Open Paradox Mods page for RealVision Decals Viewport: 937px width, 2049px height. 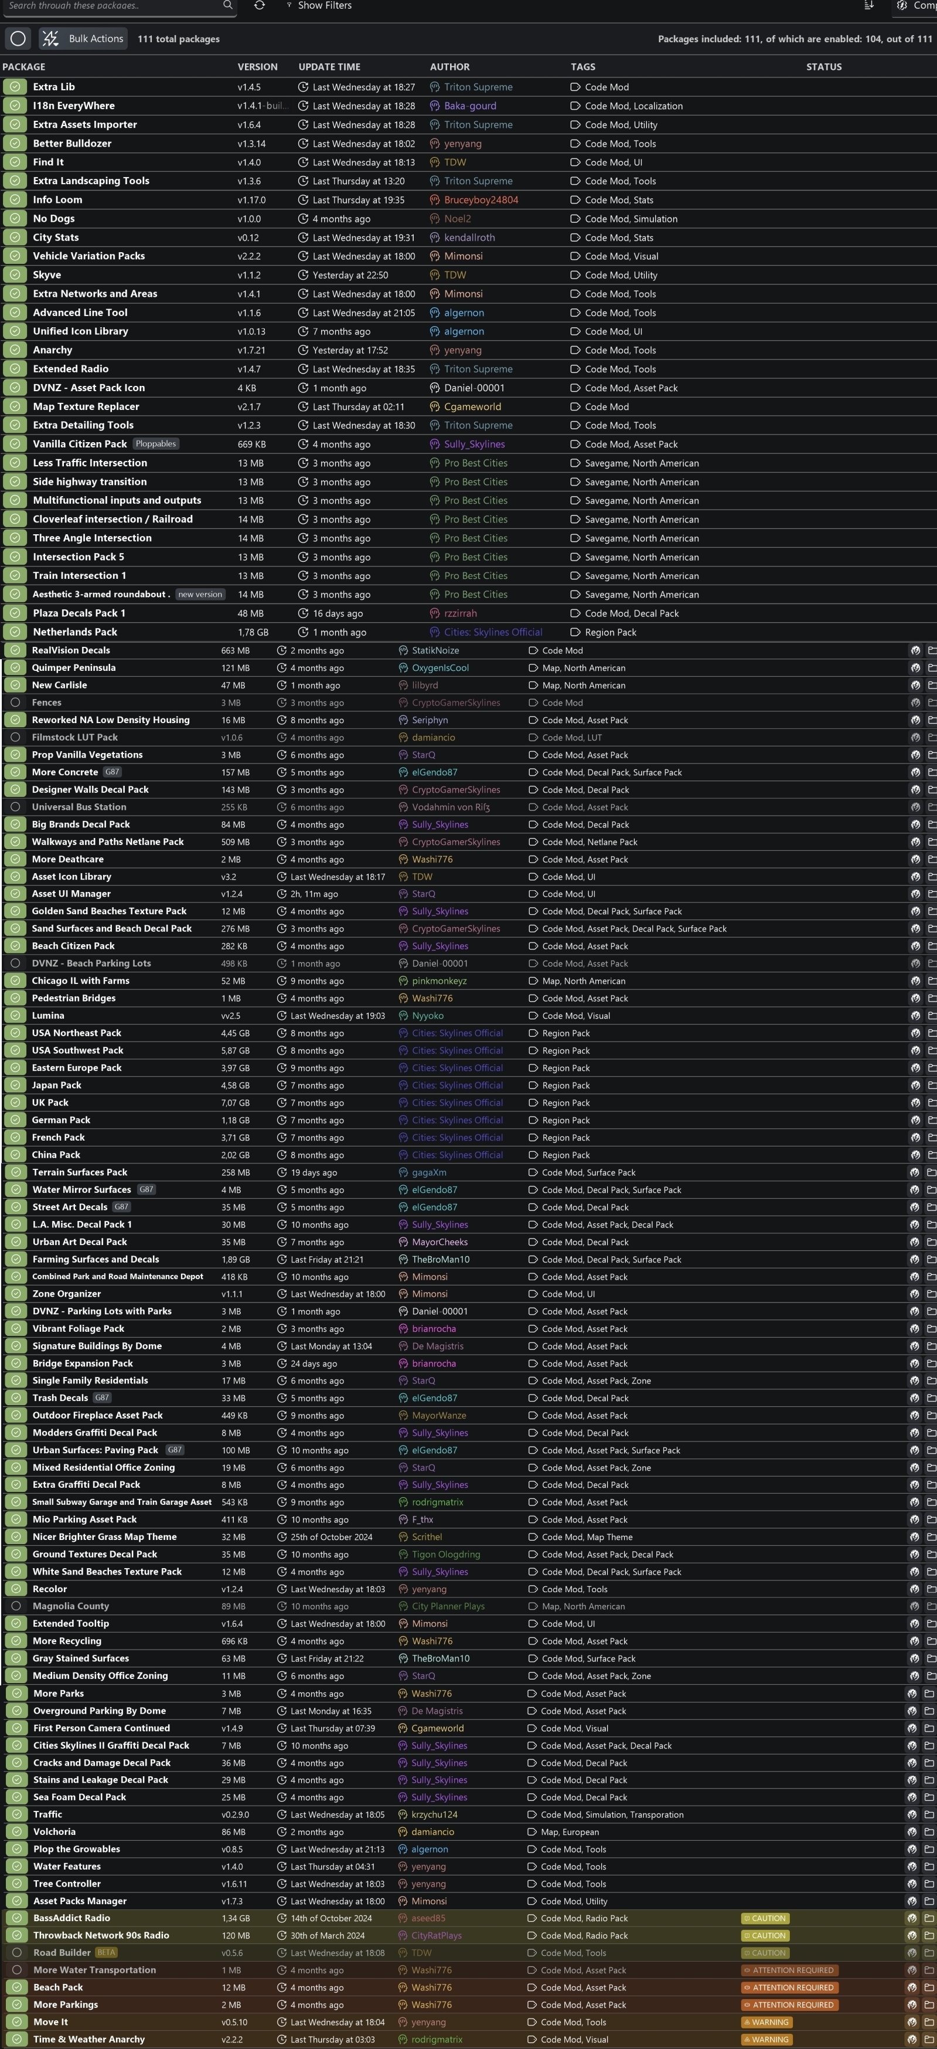coord(915,651)
